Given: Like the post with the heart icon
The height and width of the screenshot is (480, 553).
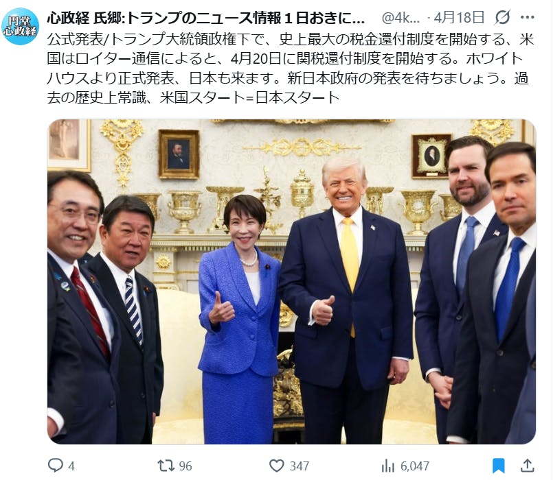Looking at the screenshot, I should [276, 466].
